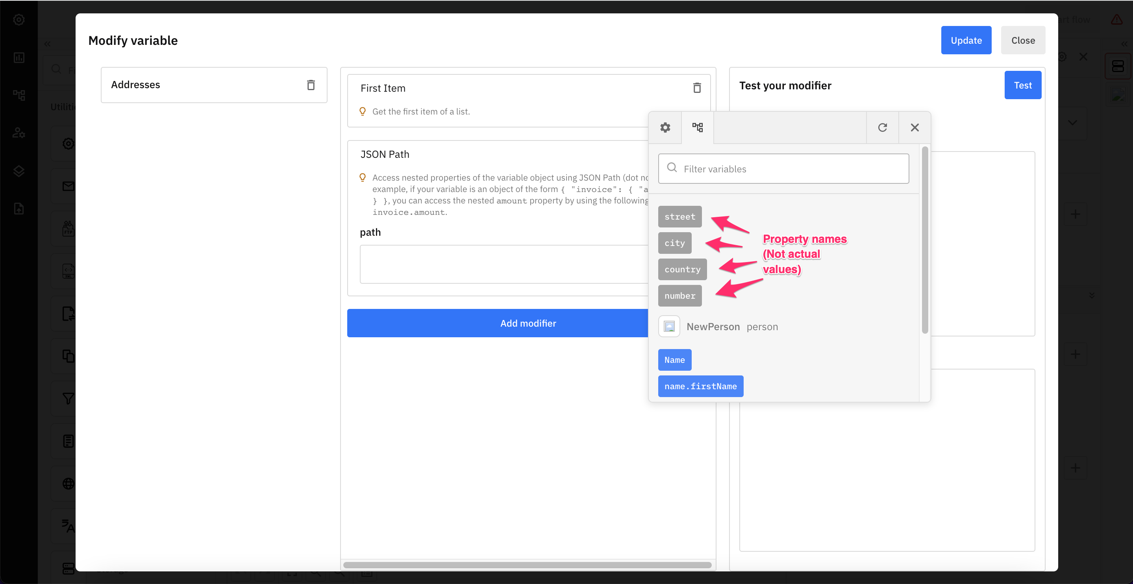Remove the First Item modifier

697,88
